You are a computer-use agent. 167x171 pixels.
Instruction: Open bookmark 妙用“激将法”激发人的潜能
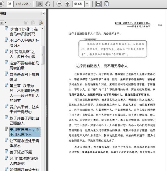click(x=24, y=161)
